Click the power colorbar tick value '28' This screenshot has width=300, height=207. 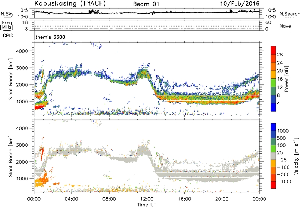coord(280,55)
